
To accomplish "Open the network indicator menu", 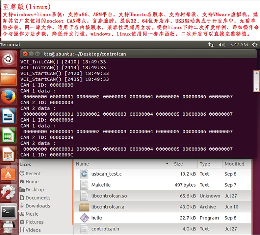I will click(211, 45).
